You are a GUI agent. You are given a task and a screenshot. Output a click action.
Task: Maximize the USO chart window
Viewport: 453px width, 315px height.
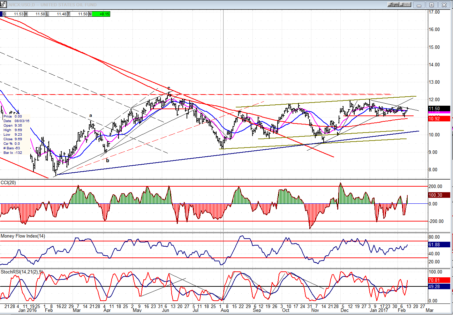coord(432,5)
